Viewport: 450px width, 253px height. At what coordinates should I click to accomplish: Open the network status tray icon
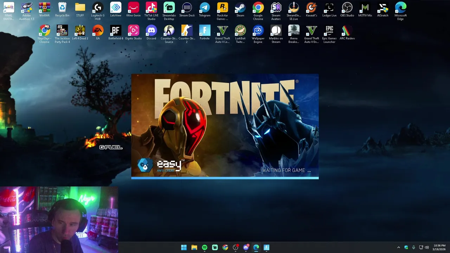click(421, 247)
